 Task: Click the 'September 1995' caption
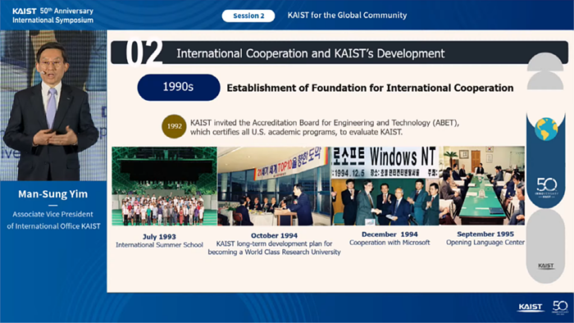[485, 234]
